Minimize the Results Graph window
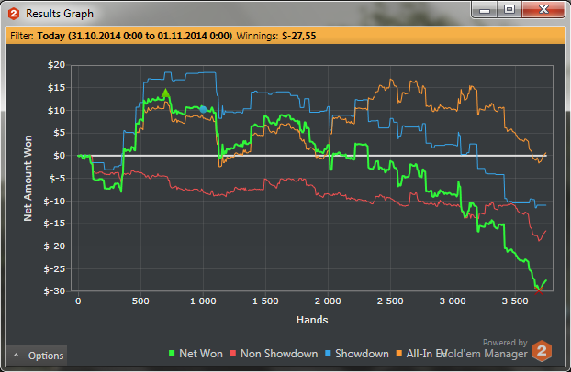 [485, 9]
